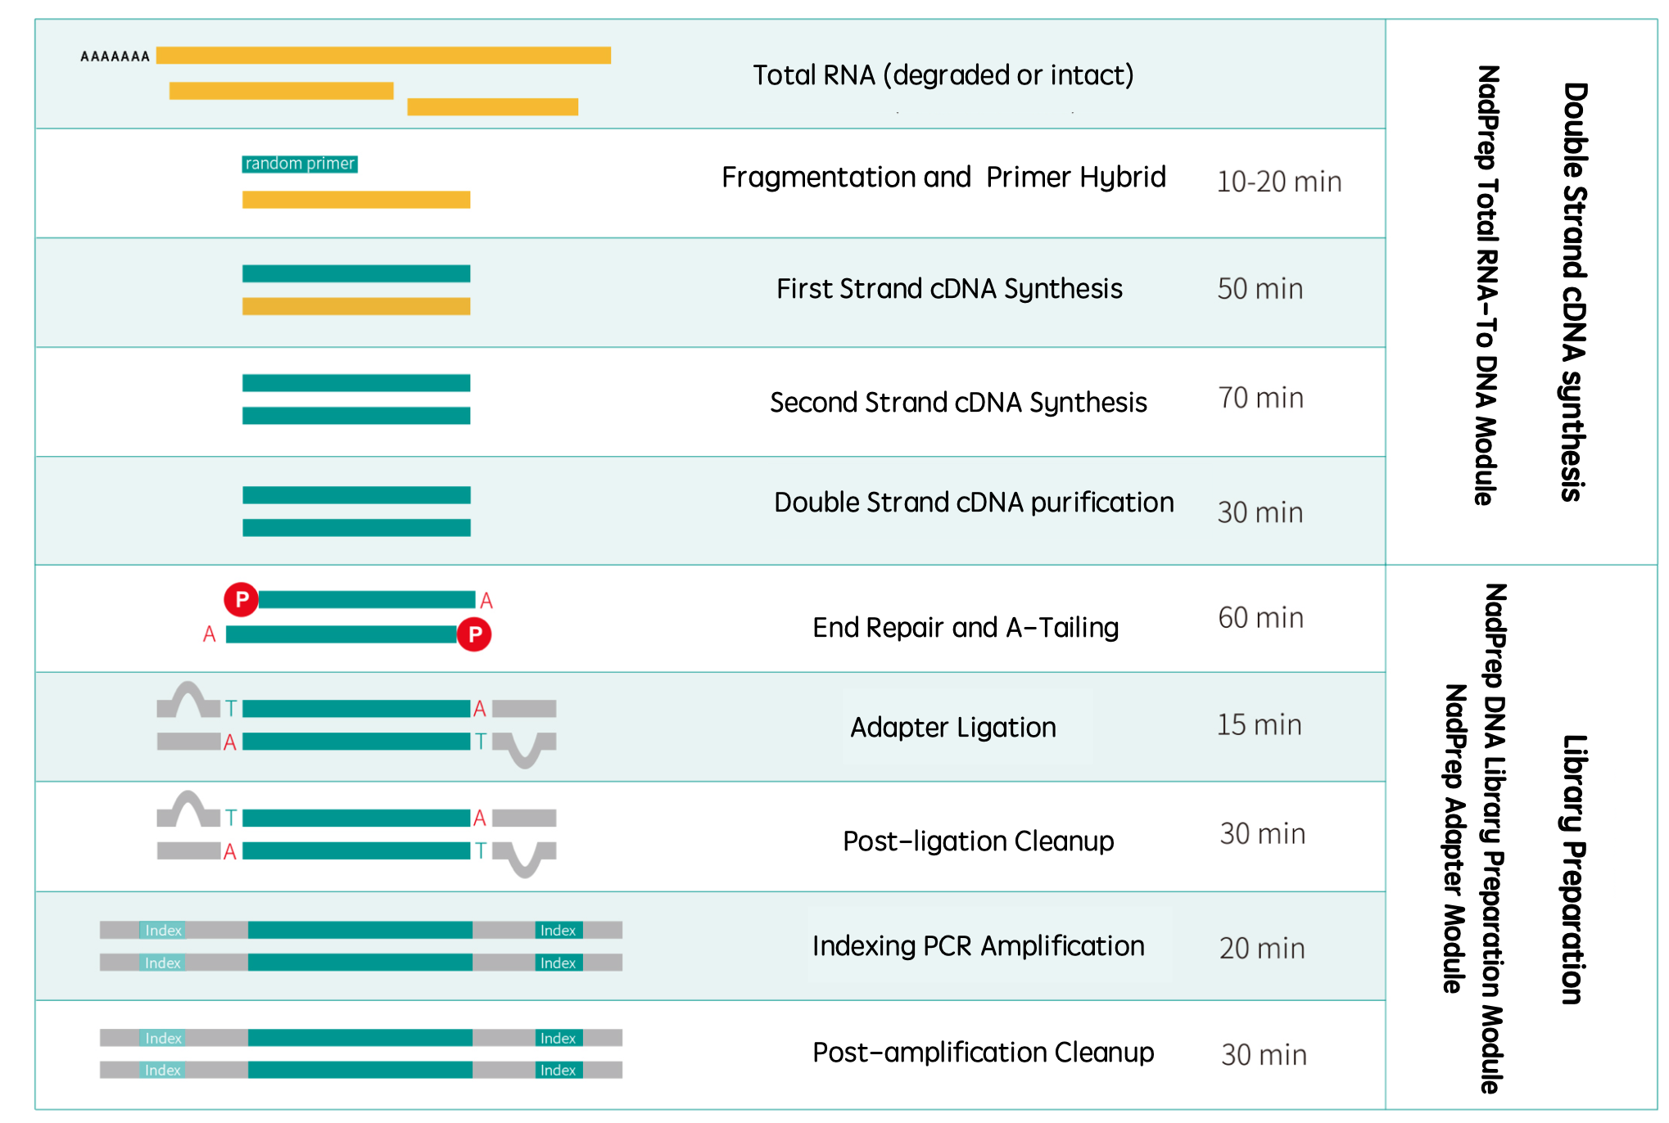Select the "Adapter Ligation" step label
Screen dimensions: 1669x1123
[x=953, y=728]
